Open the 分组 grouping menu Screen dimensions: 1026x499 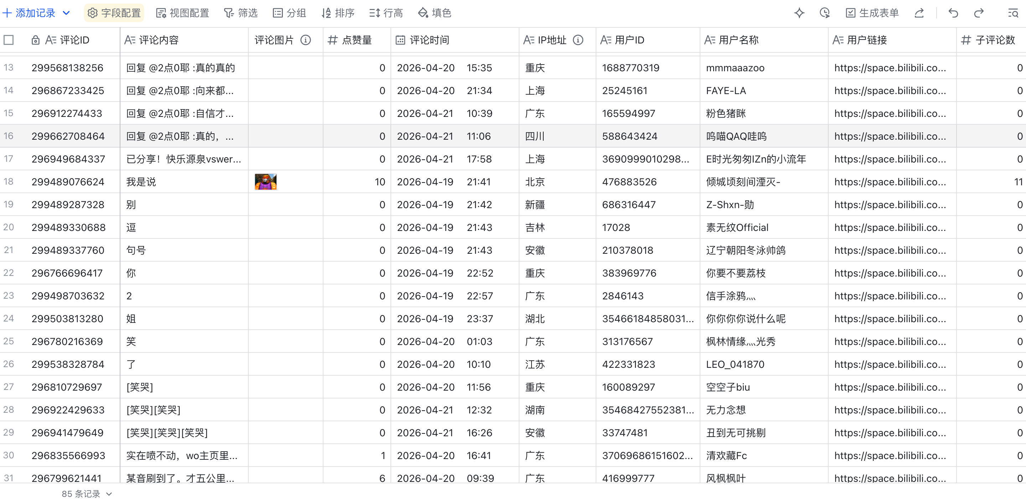(x=289, y=13)
